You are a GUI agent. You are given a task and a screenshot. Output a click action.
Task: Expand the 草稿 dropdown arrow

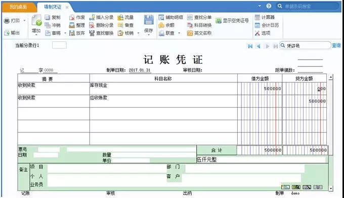click(x=65, y=33)
